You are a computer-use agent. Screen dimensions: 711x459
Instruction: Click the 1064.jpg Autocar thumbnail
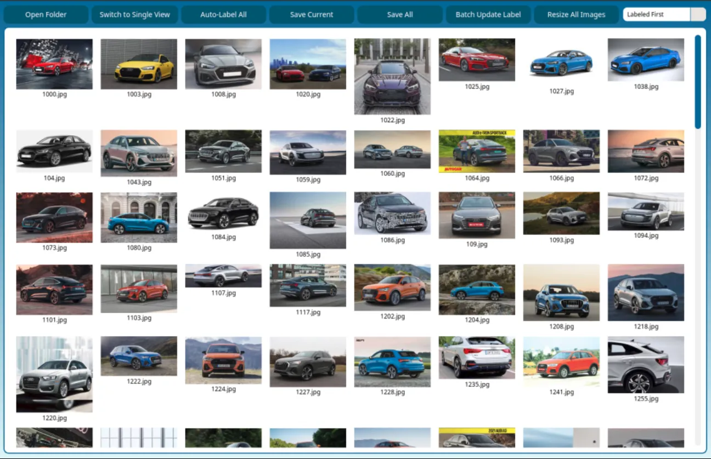click(x=477, y=151)
